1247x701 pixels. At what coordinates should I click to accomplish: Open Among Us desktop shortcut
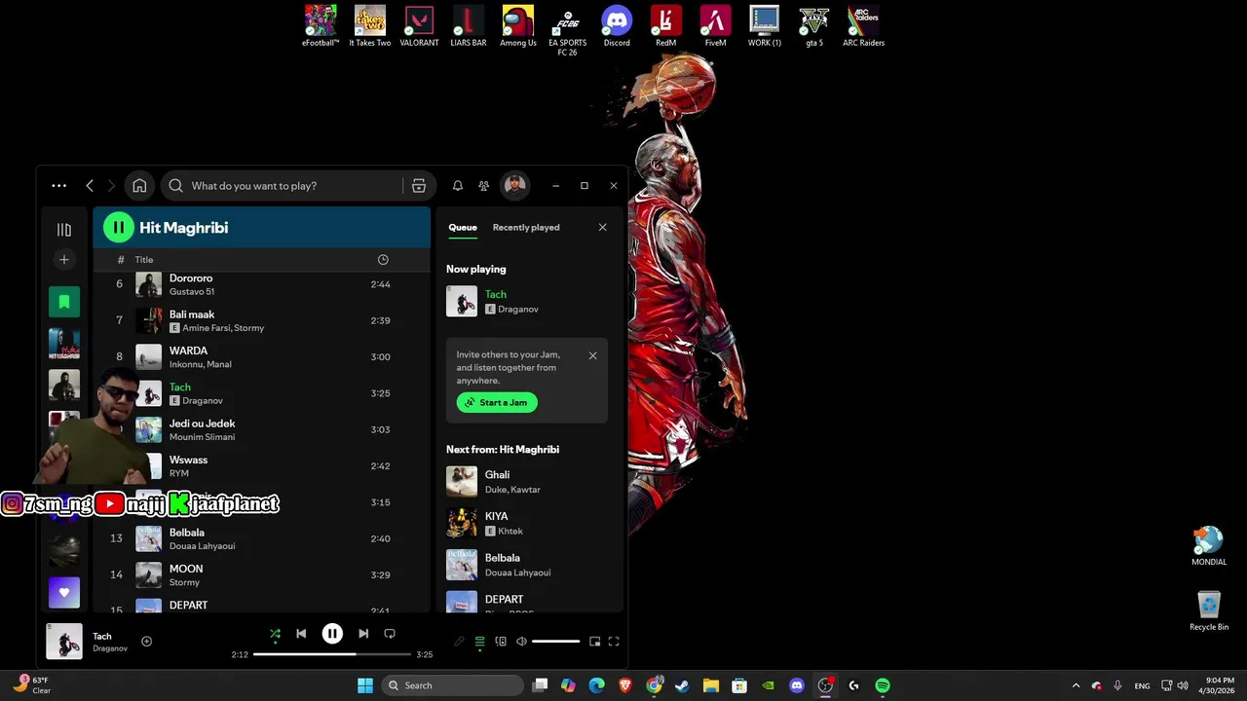[x=518, y=26]
